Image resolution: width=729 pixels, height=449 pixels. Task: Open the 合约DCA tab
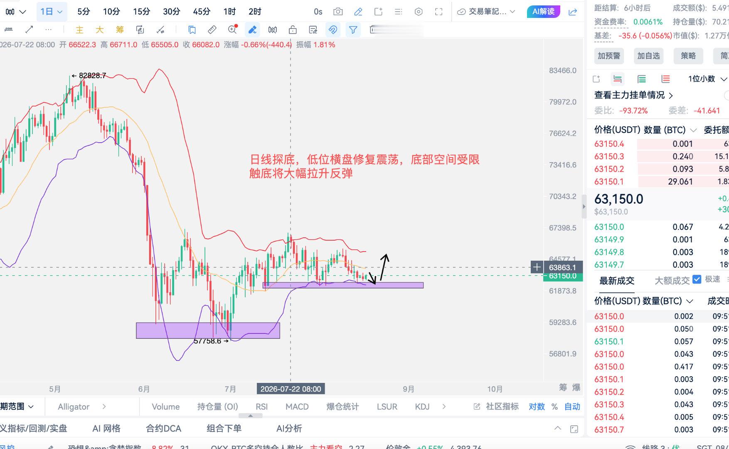(163, 429)
